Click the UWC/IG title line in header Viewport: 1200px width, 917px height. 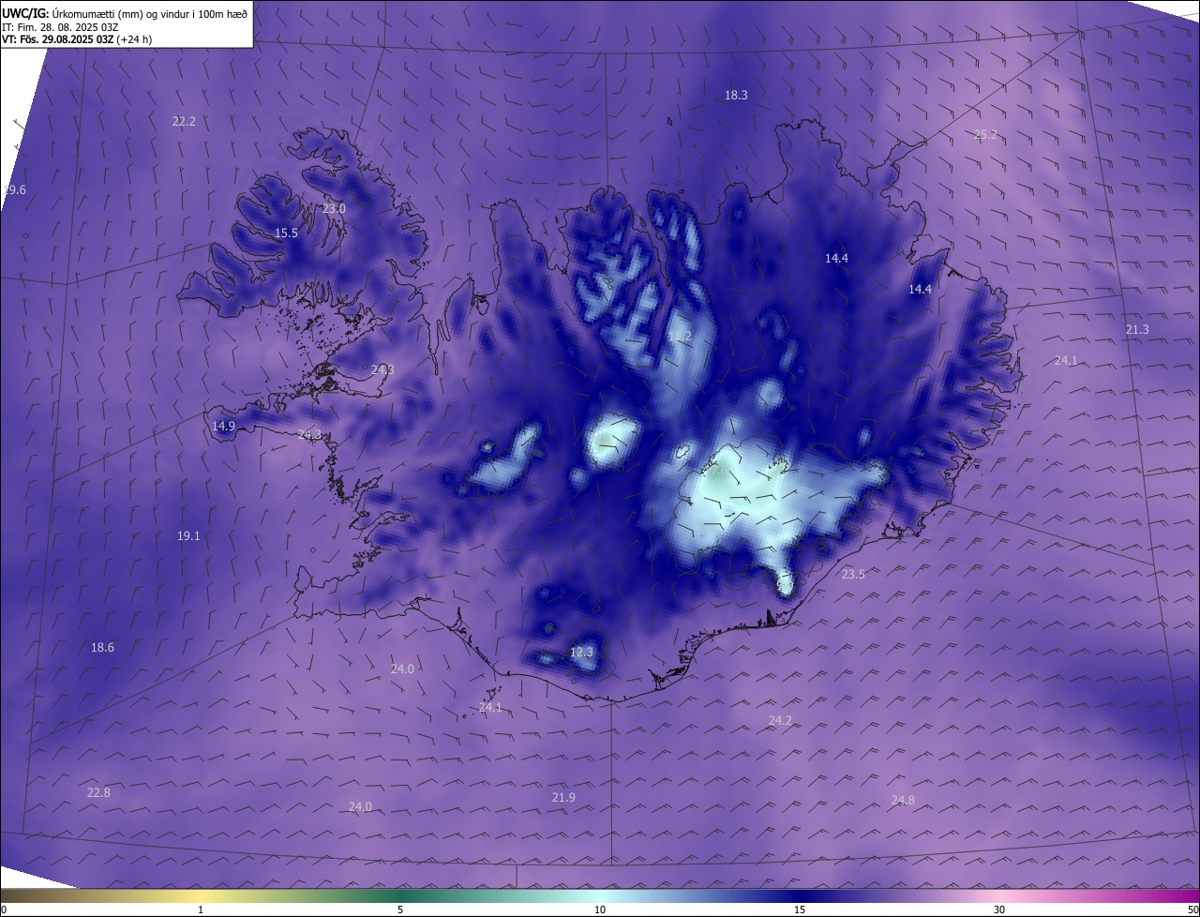point(125,13)
